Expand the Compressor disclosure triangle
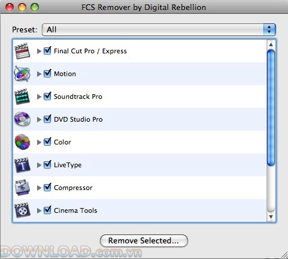The height and width of the screenshot is (259, 288). click(x=39, y=188)
